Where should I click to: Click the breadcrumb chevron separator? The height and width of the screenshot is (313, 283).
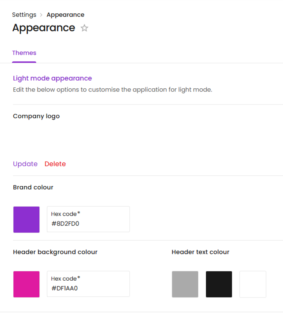[x=41, y=15]
